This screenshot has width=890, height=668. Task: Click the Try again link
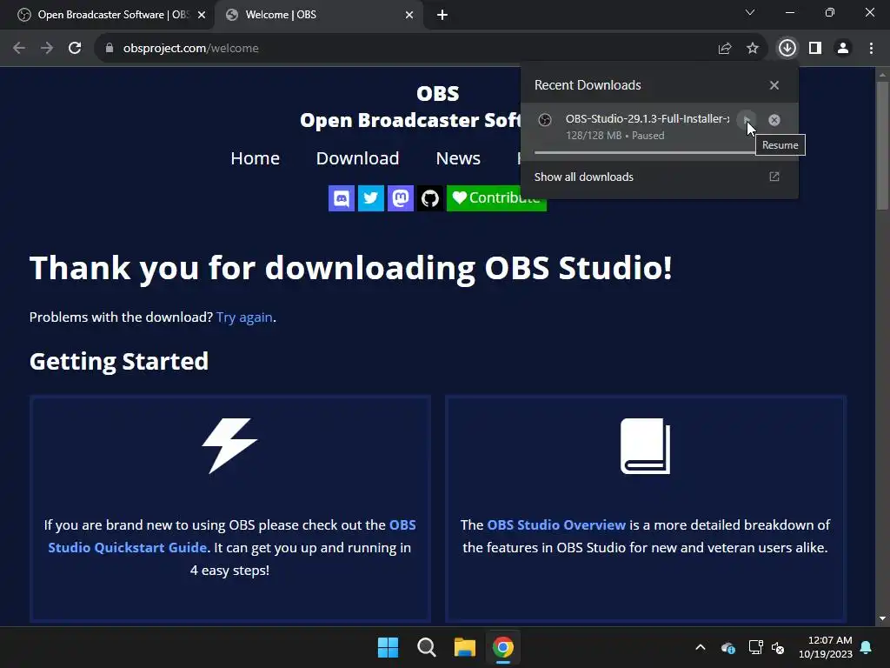click(x=244, y=317)
